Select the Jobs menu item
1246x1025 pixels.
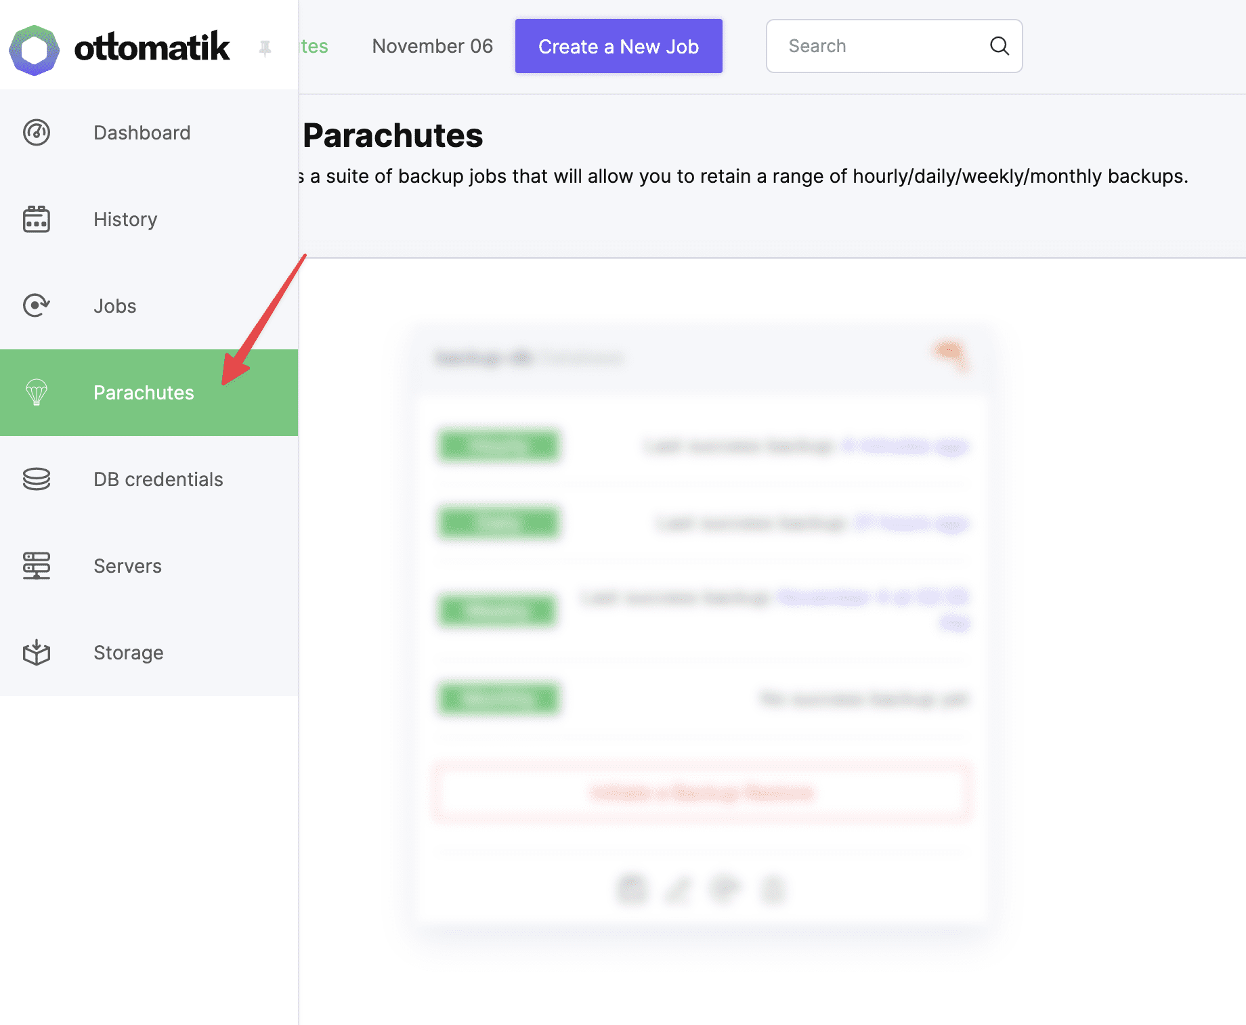[x=115, y=306]
